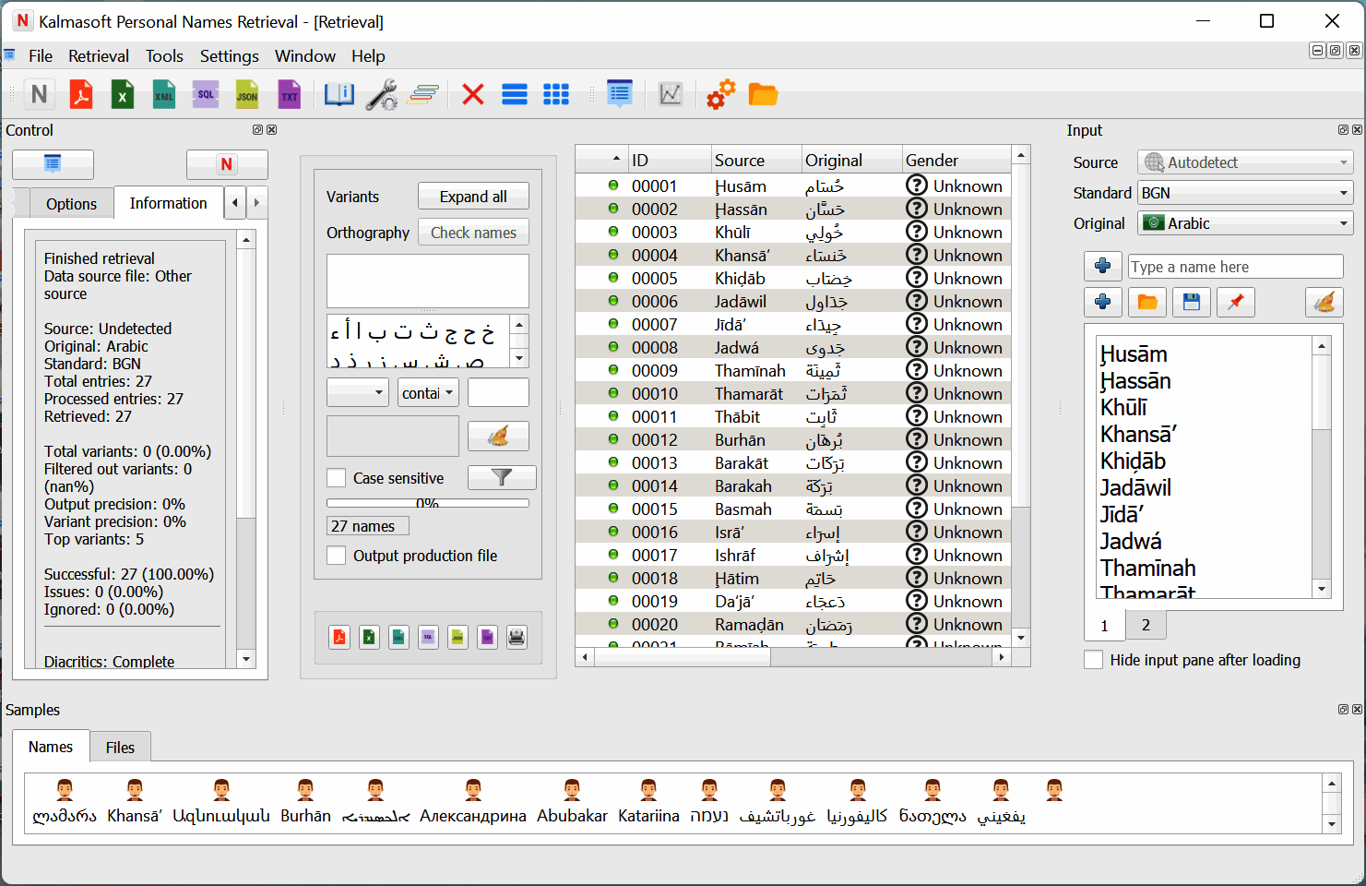Switch to the Options tab in Control
This screenshot has width=1366, height=886.
(x=71, y=204)
